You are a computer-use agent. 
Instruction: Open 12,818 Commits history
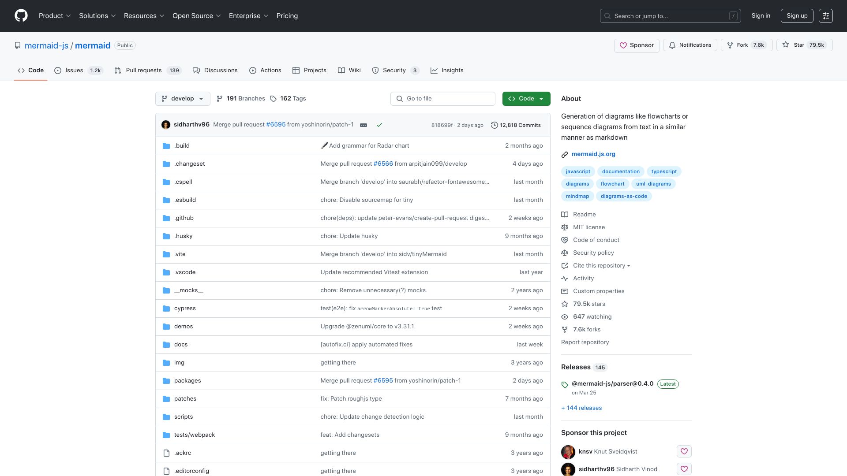pos(516,125)
